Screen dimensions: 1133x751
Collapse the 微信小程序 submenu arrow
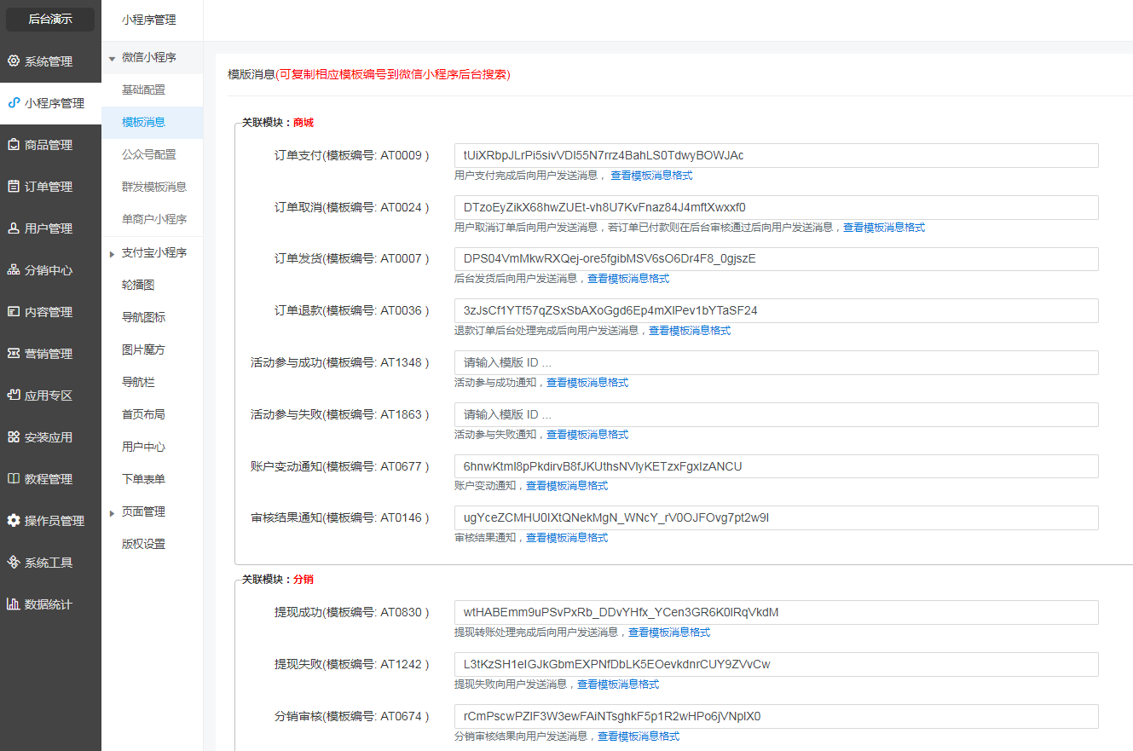click(x=112, y=59)
